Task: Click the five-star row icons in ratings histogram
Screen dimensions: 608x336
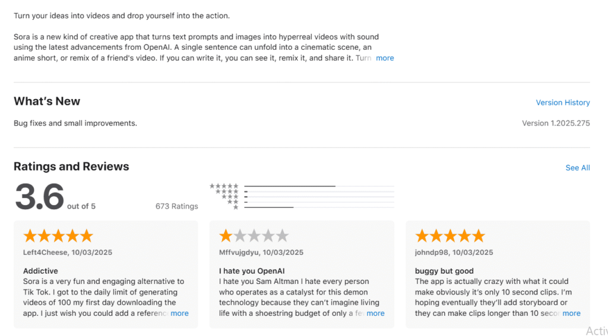Action: [224, 186]
